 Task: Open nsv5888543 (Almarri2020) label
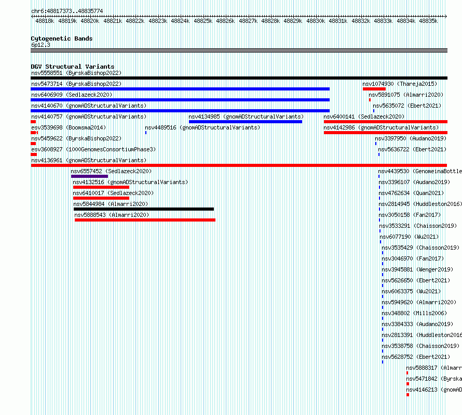click(x=112, y=215)
